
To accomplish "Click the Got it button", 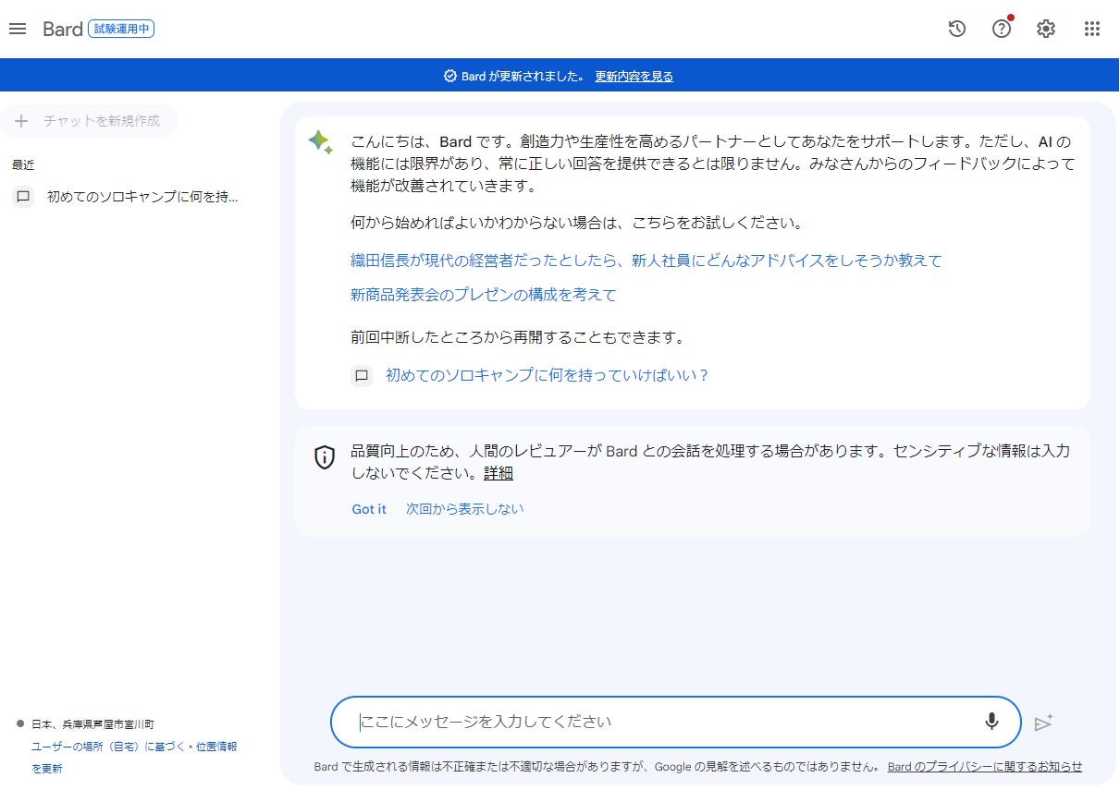I will click(369, 509).
